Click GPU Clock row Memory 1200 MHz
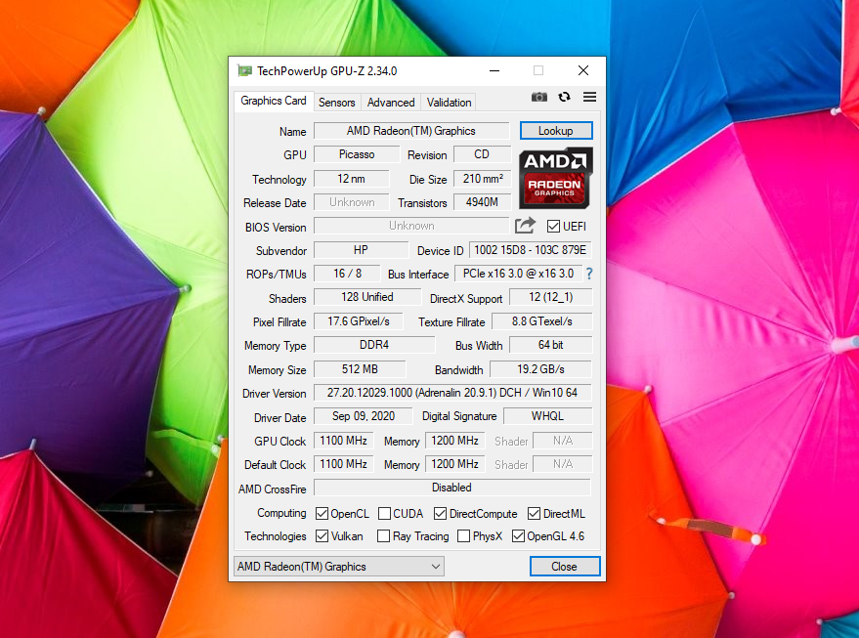The image size is (859, 638). pos(454,441)
